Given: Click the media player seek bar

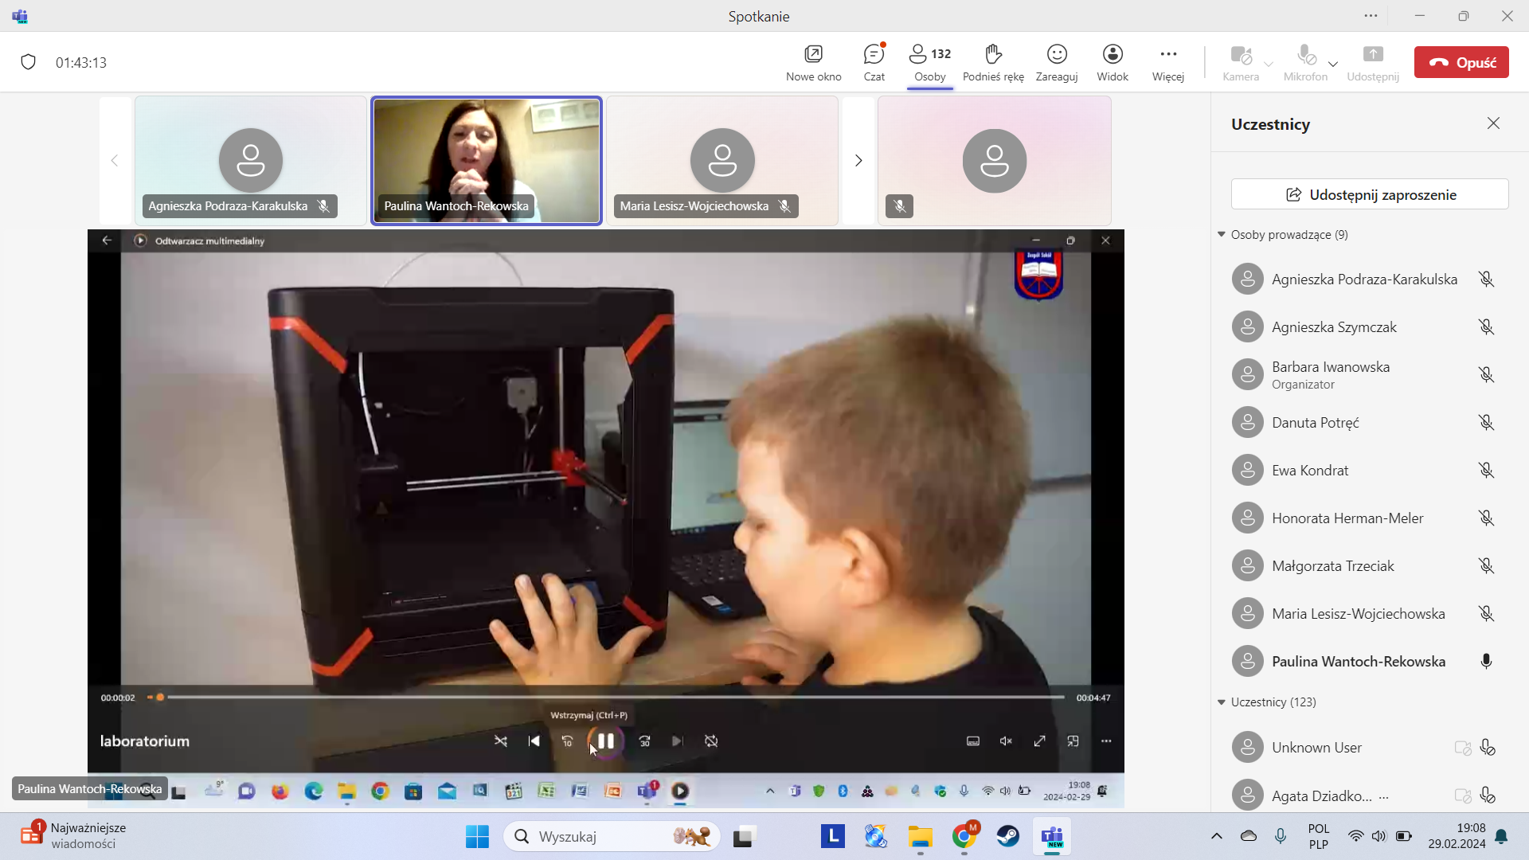Looking at the screenshot, I should point(606,697).
